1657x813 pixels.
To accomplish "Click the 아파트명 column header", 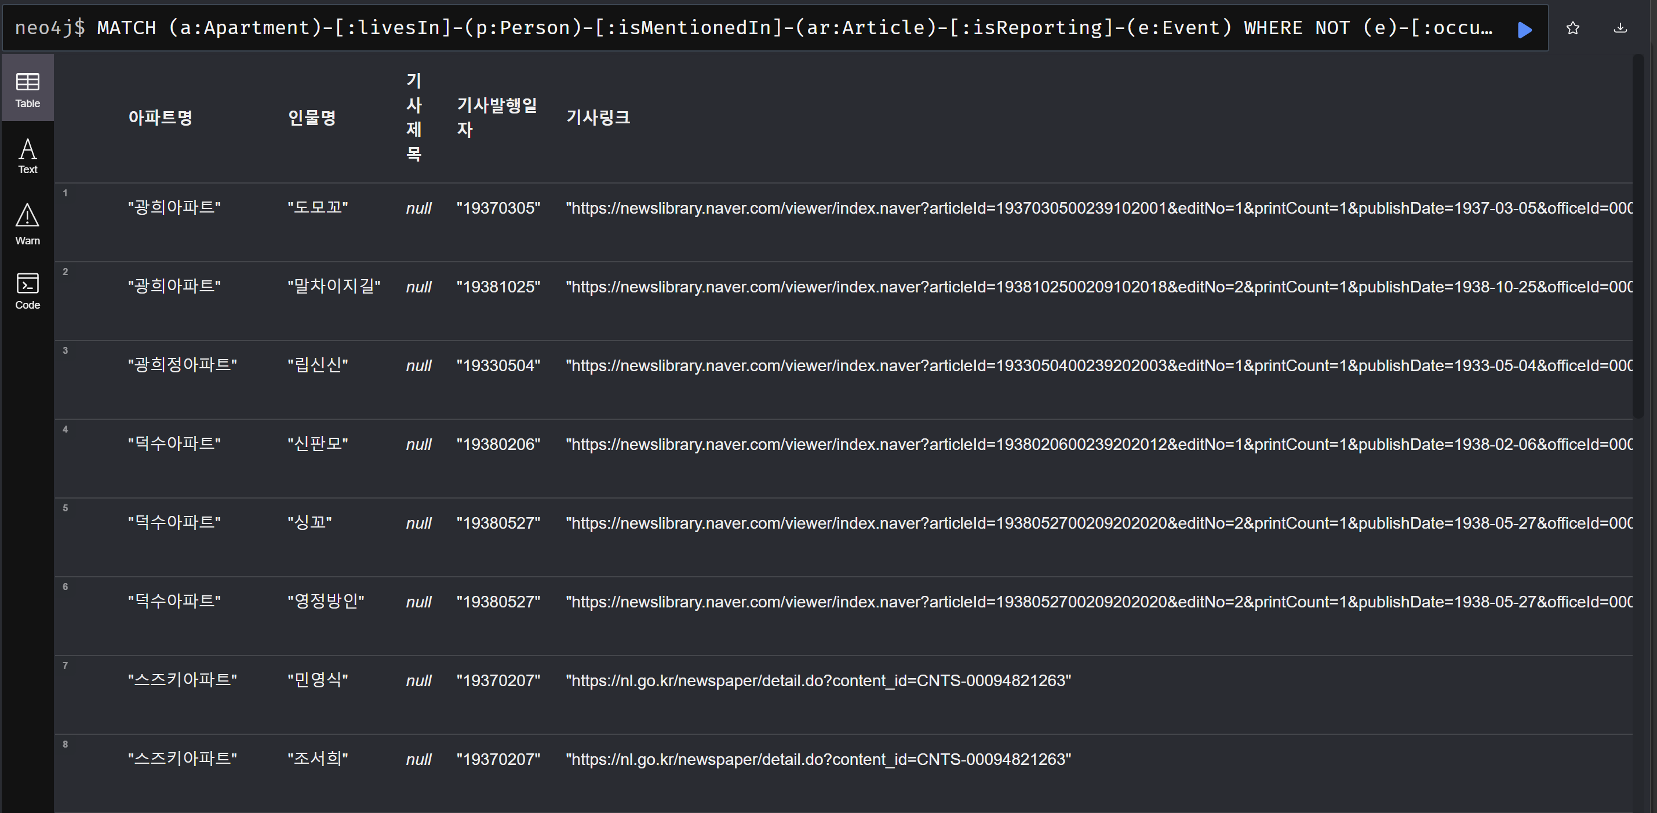I will click(x=160, y=118).
